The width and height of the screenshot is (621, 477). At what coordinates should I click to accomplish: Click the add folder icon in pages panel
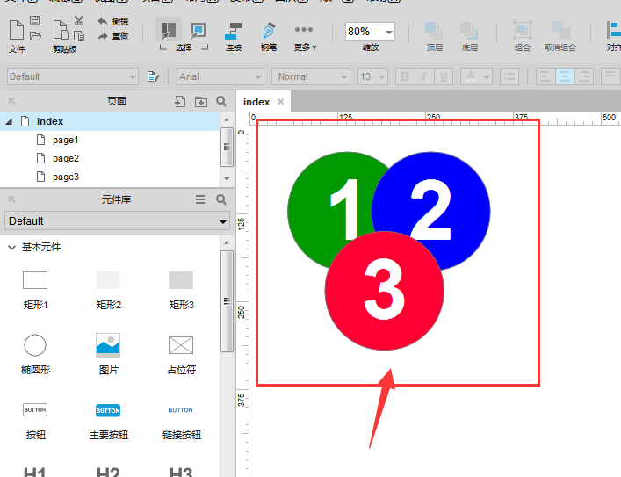pyautogui.click(x=201, y=102)
